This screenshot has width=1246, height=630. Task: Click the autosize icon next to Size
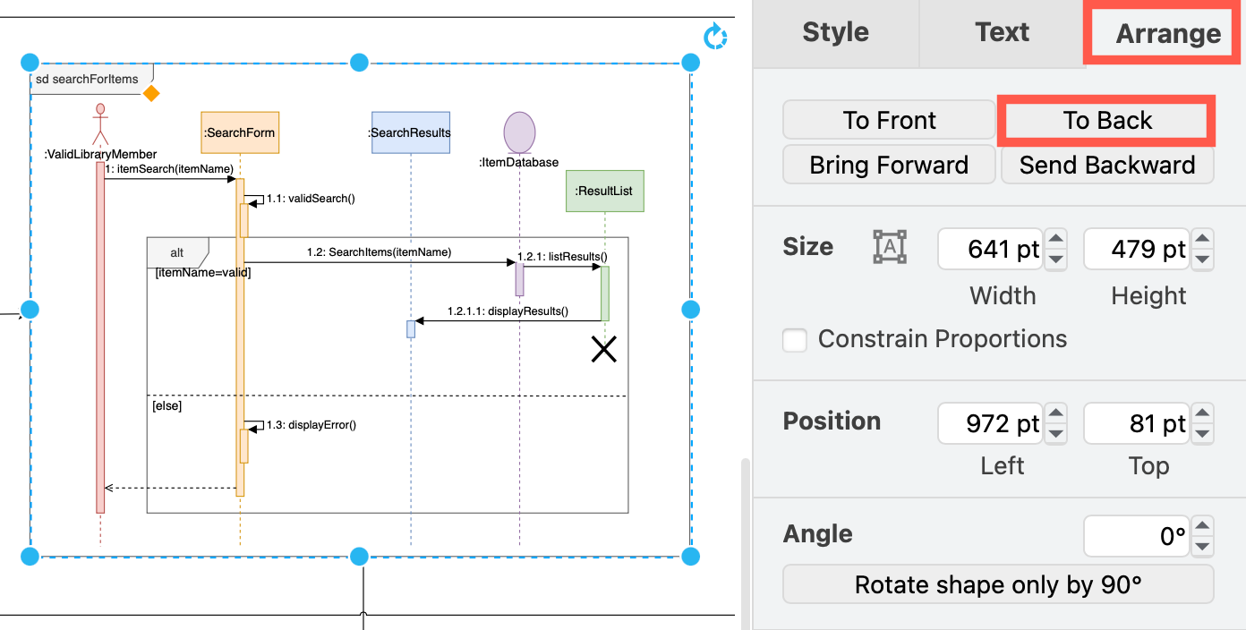tap(889, 246)
